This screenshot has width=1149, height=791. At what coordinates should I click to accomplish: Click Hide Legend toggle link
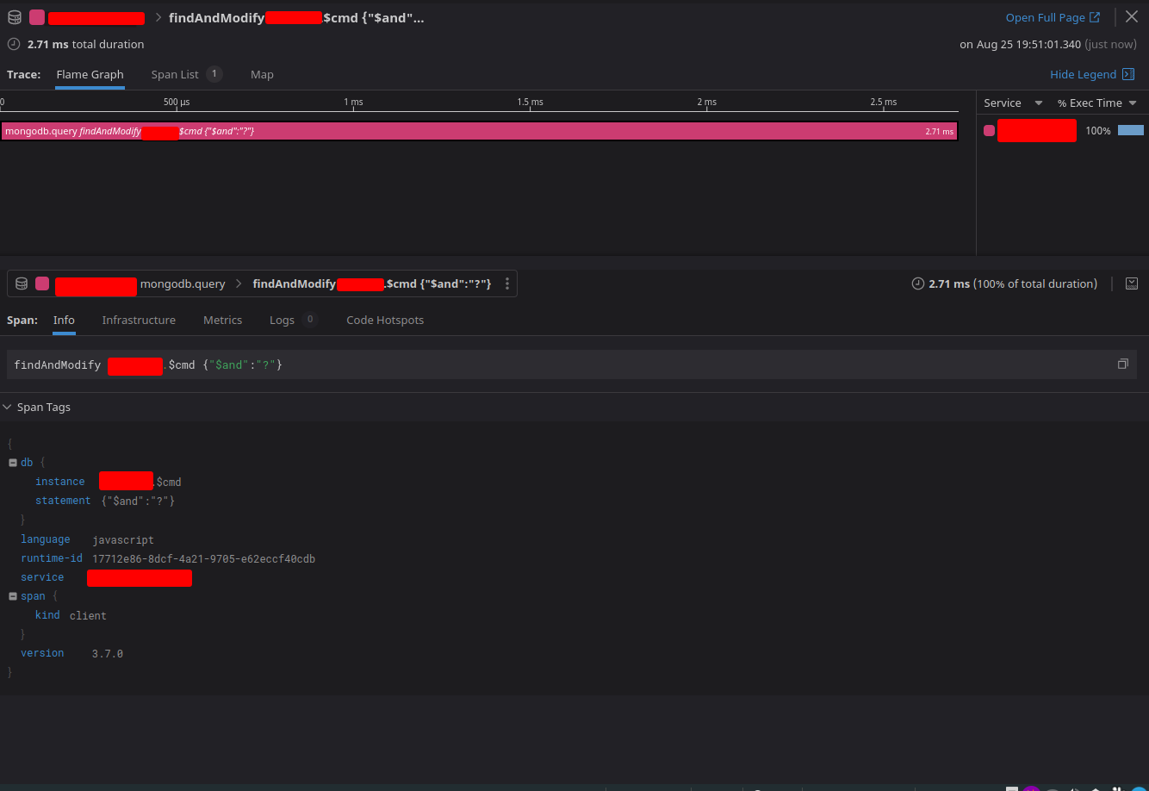pos(1083,75)
